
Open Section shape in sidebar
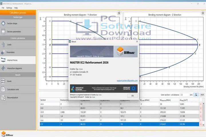(18, 23)
